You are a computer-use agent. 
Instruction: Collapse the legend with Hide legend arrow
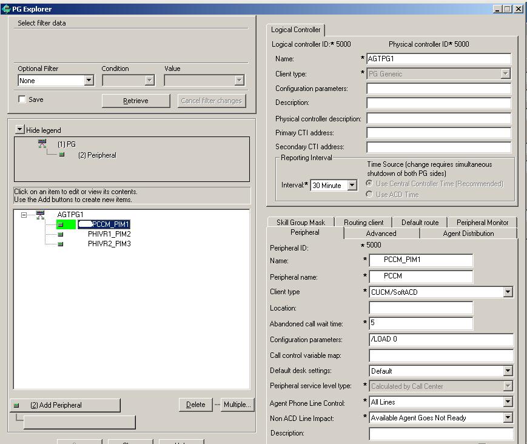[x=20, y=129]
